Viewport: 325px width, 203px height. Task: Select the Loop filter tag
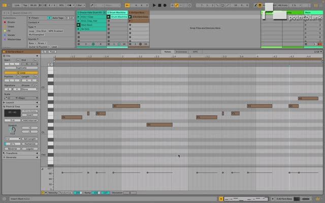point(31,31)
